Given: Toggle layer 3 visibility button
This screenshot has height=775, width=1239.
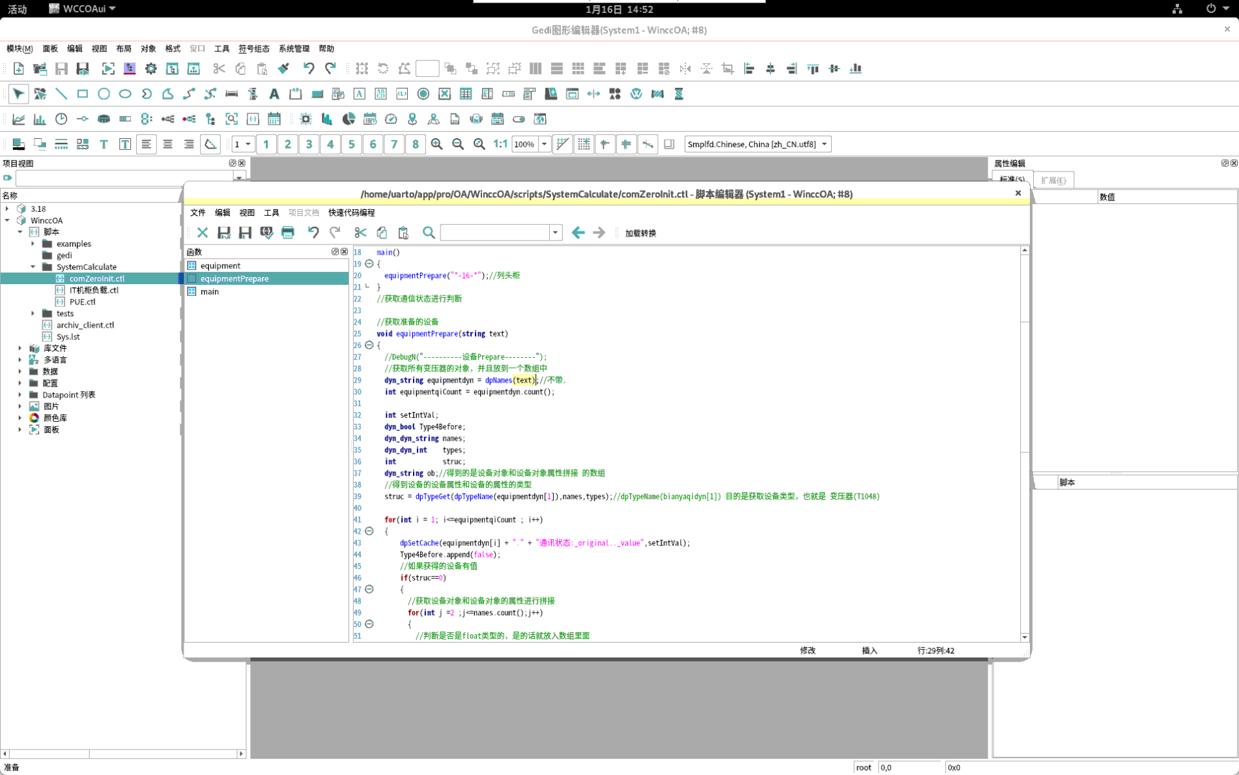Looking at the screenshot, I should (x=309, y=144).
